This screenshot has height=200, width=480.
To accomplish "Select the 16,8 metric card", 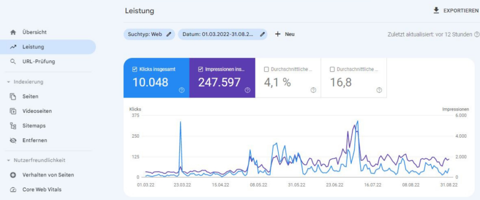I will [354, 78].
